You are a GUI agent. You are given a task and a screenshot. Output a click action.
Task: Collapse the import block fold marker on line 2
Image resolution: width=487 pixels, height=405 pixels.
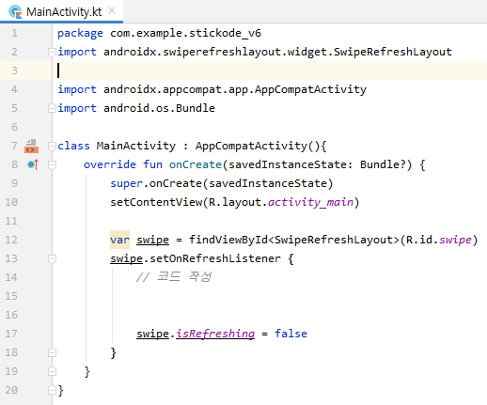pyautogui.click(x=52, y=52)
